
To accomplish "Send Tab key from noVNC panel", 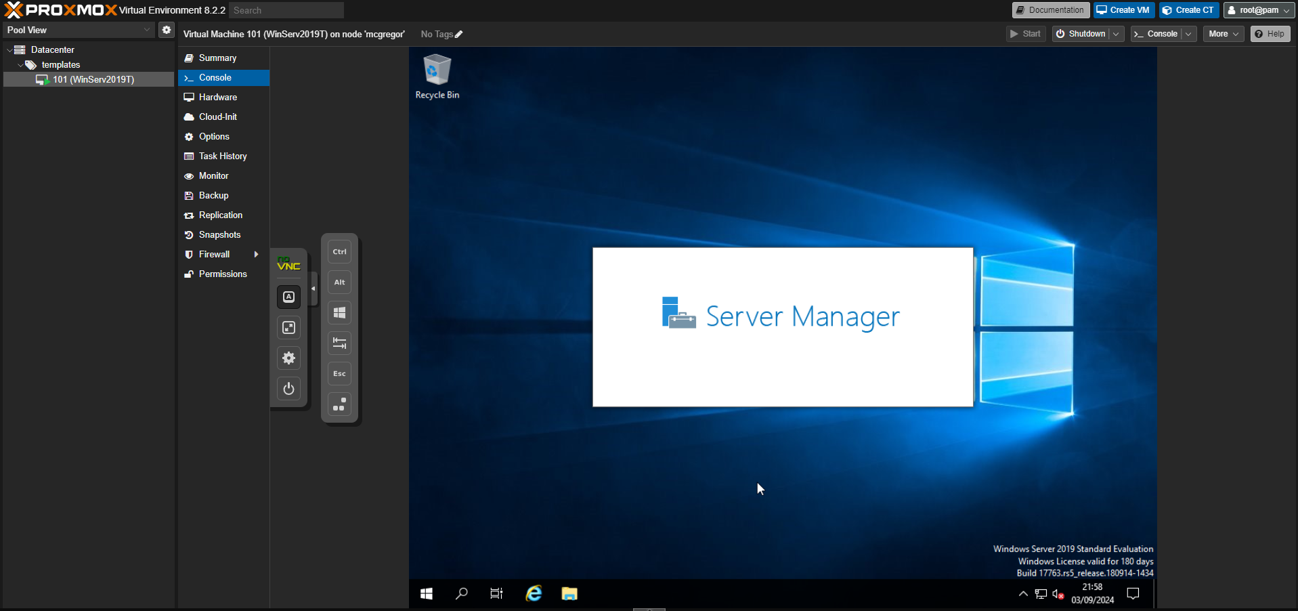I will point(339,343).
